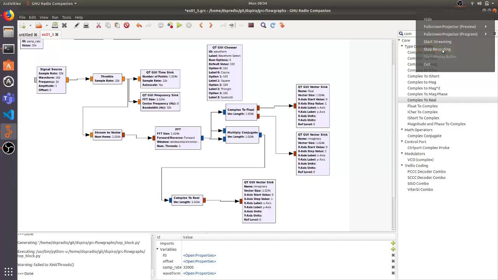This screenshot has width=498, height=280.
Task: Add a new variable with green plus
Action: point(393,249)
